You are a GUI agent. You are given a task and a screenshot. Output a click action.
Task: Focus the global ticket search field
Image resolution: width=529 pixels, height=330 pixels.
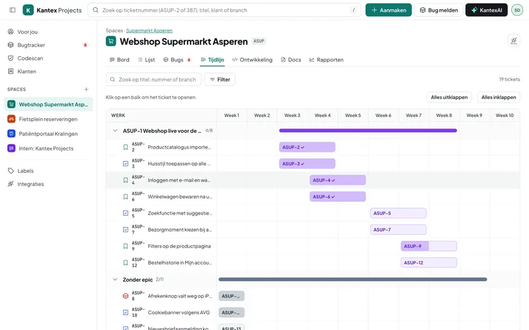(x=224, y=10)
